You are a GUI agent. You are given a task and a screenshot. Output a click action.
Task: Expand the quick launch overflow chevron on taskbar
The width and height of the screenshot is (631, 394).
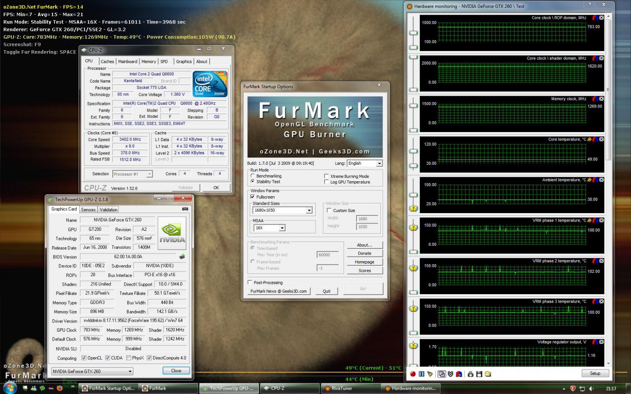72,387
